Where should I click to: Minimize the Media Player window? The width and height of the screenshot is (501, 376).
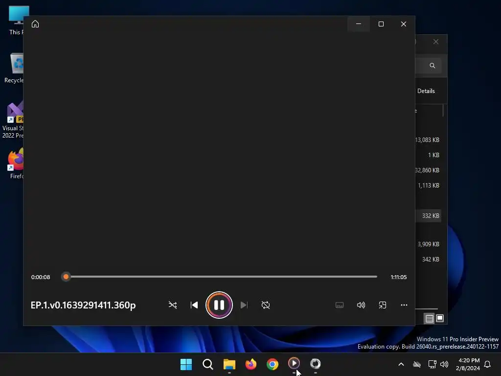pyautogui.click(x=359, y=24)
